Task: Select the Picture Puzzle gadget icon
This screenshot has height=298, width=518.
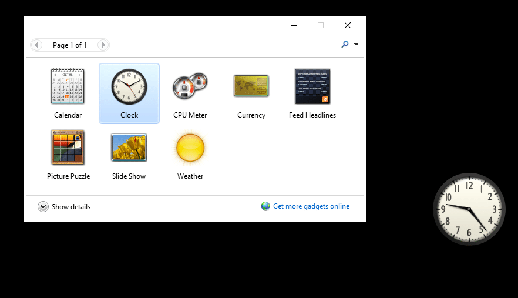Action: [68, 148]
